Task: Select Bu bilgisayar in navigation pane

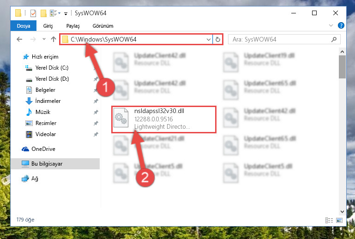Action: pos(55,164)
